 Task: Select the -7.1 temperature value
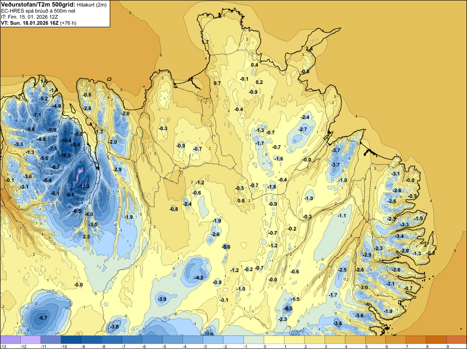pos(37,115)
